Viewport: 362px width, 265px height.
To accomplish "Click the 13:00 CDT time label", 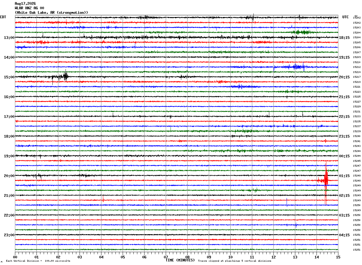I will point(9,38).
